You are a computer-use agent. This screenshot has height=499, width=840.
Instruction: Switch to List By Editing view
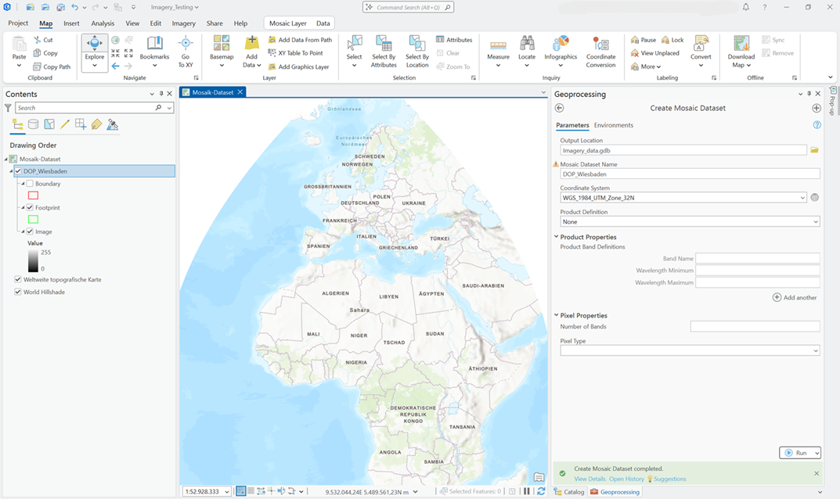click(x=65, y=125)
